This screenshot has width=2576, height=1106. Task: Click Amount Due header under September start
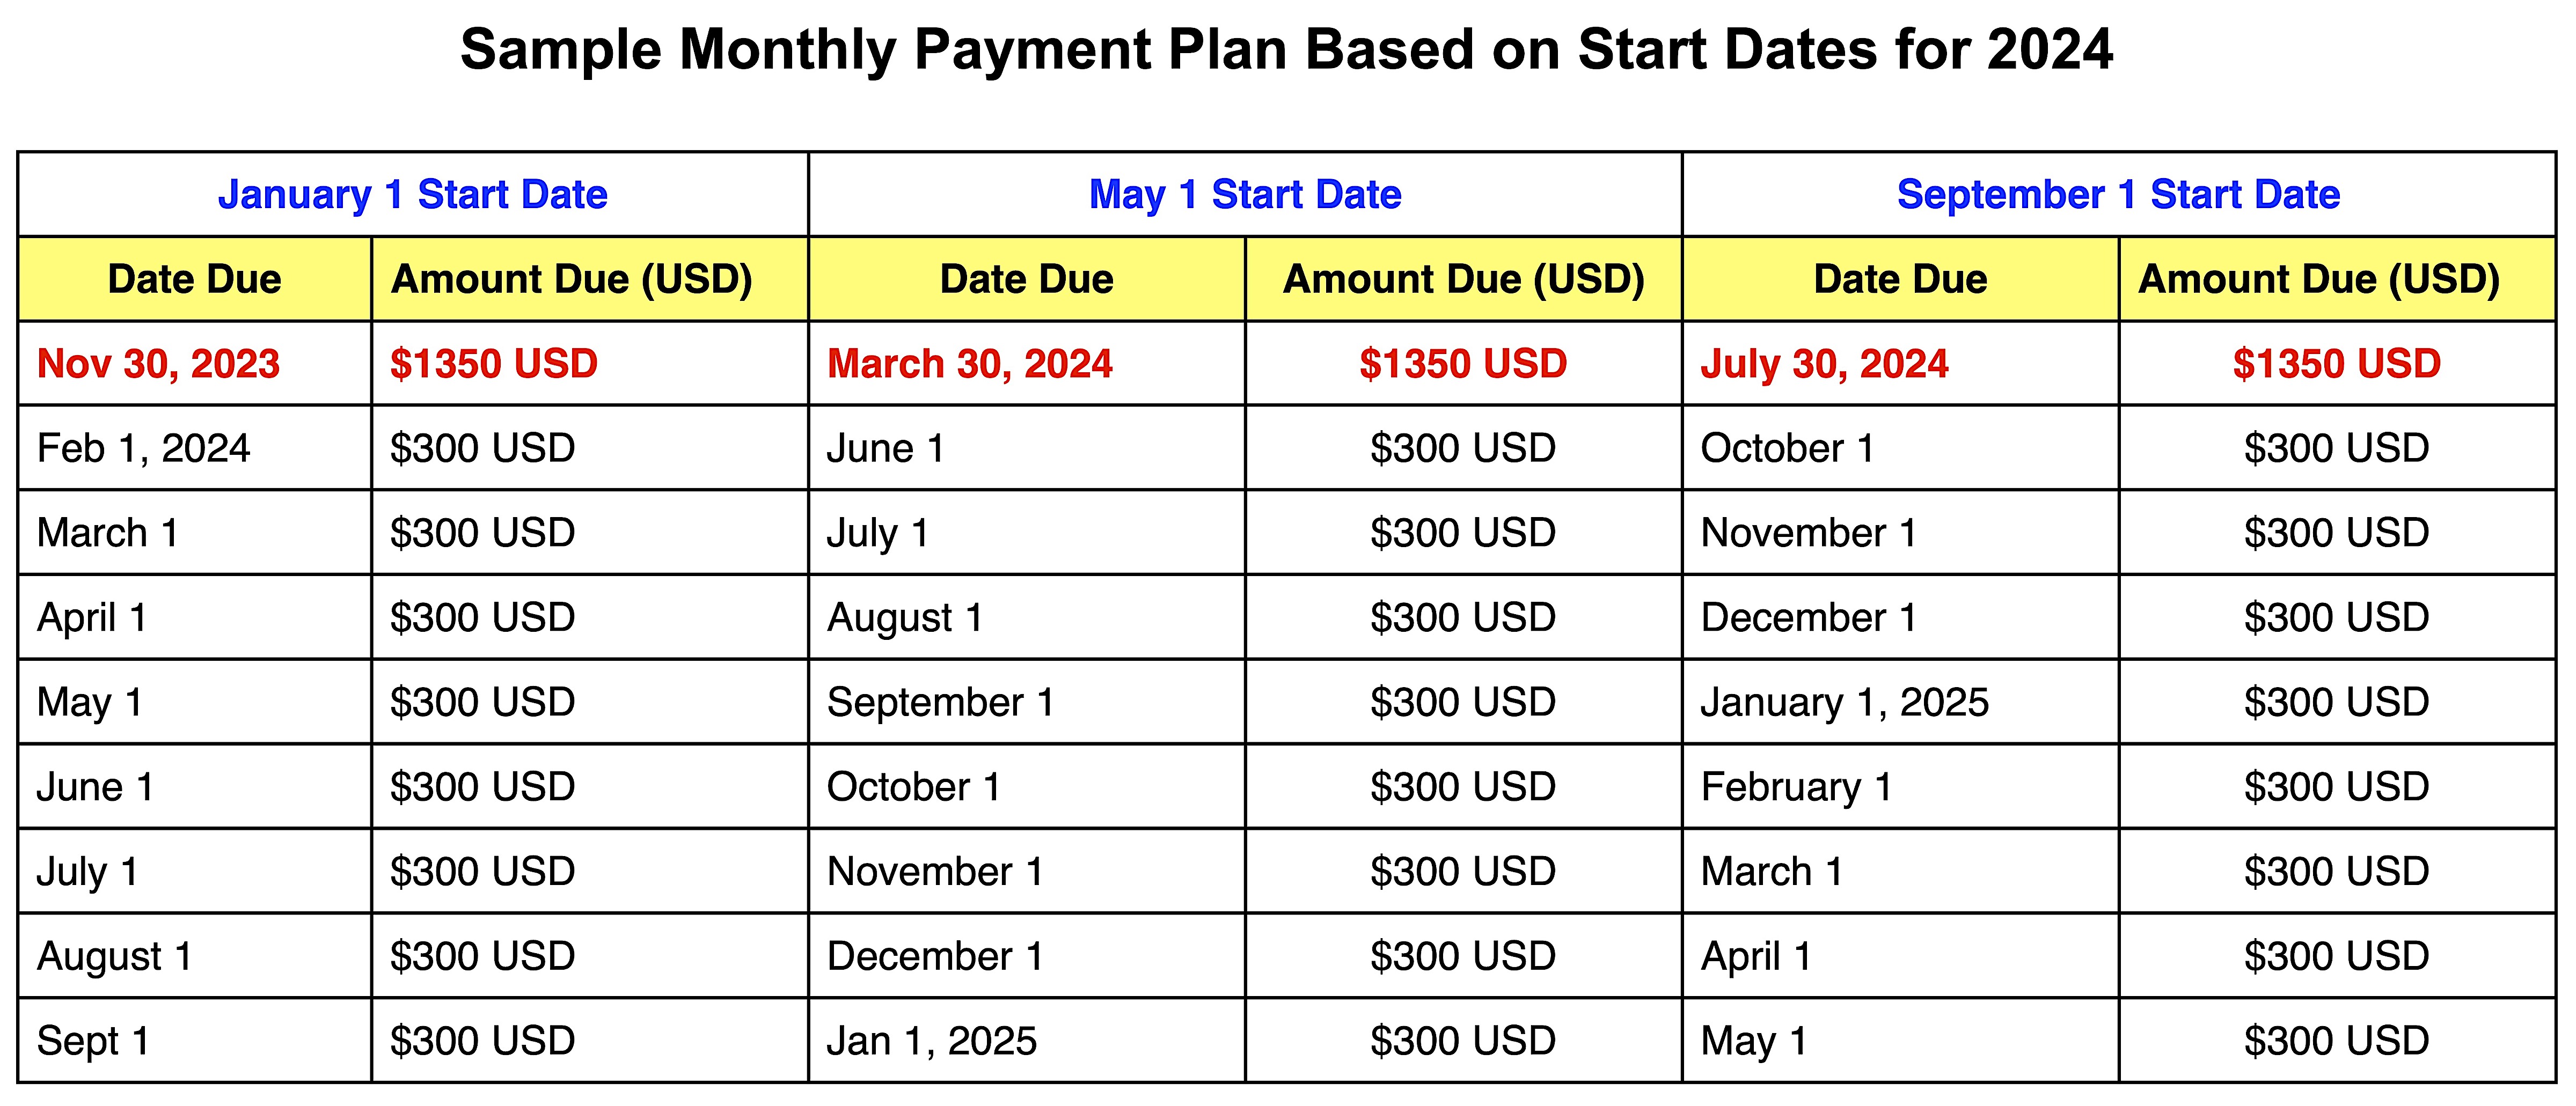pos(2318,279)
